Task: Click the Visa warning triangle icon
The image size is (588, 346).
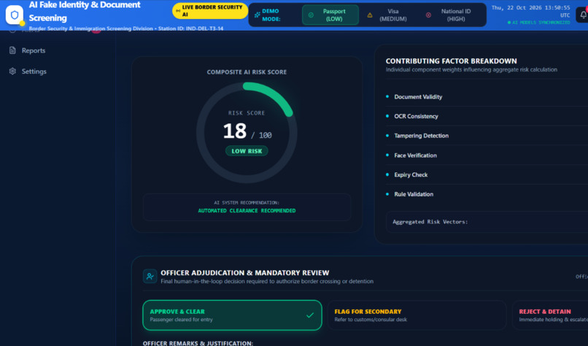Action: click(x=370, y=15)
